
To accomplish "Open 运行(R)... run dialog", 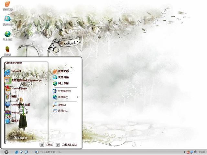I will coord(61,111).
